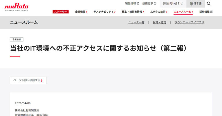
Task: Open the 受賞・認定 link
Action: [160, 22]
